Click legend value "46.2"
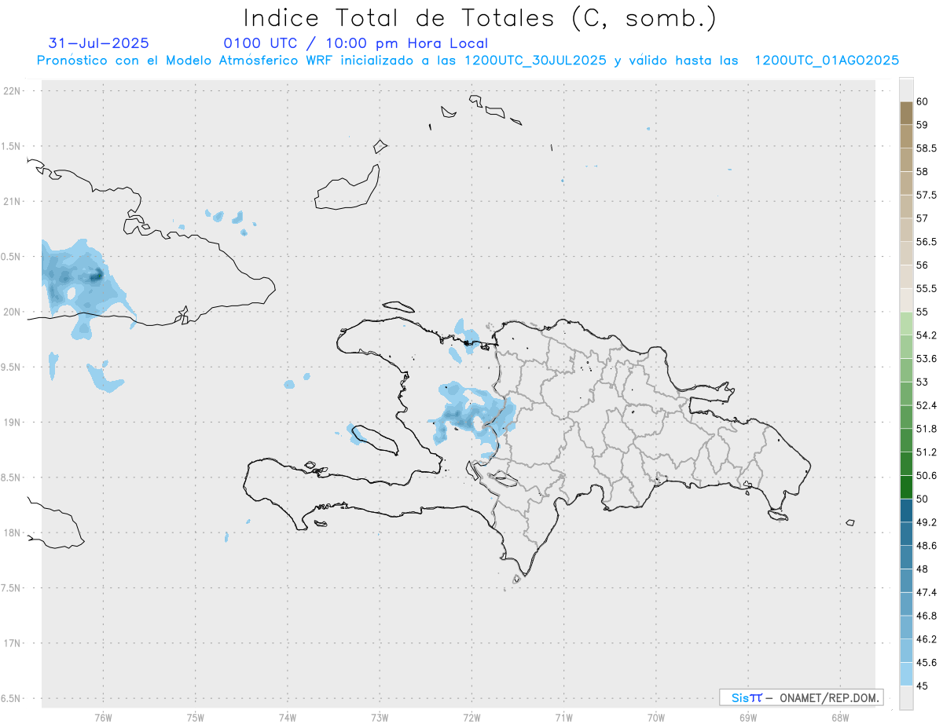Viewport: 943px width, 728px height. (x=926, y=639)
